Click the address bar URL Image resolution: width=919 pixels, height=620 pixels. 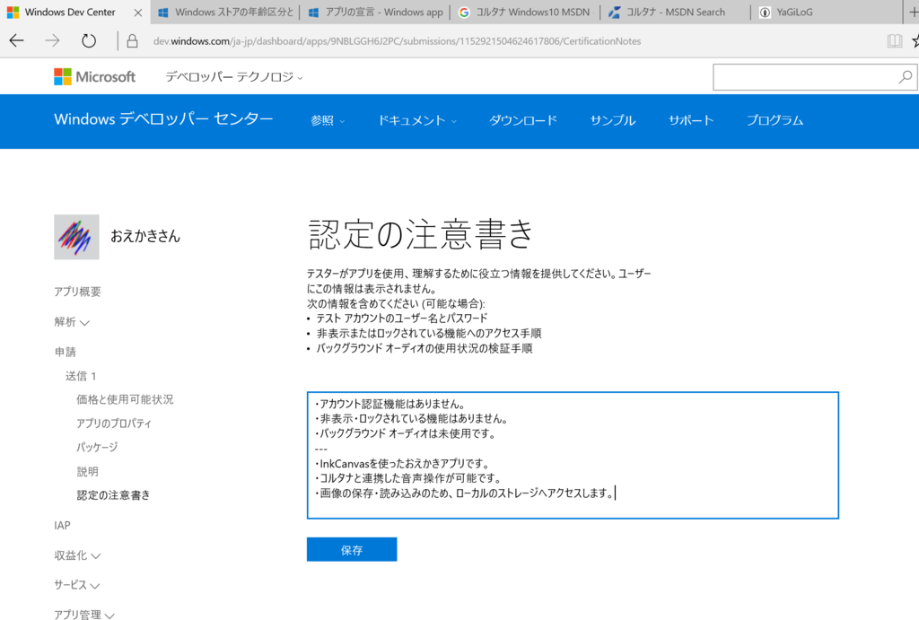click(x=397, y=41)
